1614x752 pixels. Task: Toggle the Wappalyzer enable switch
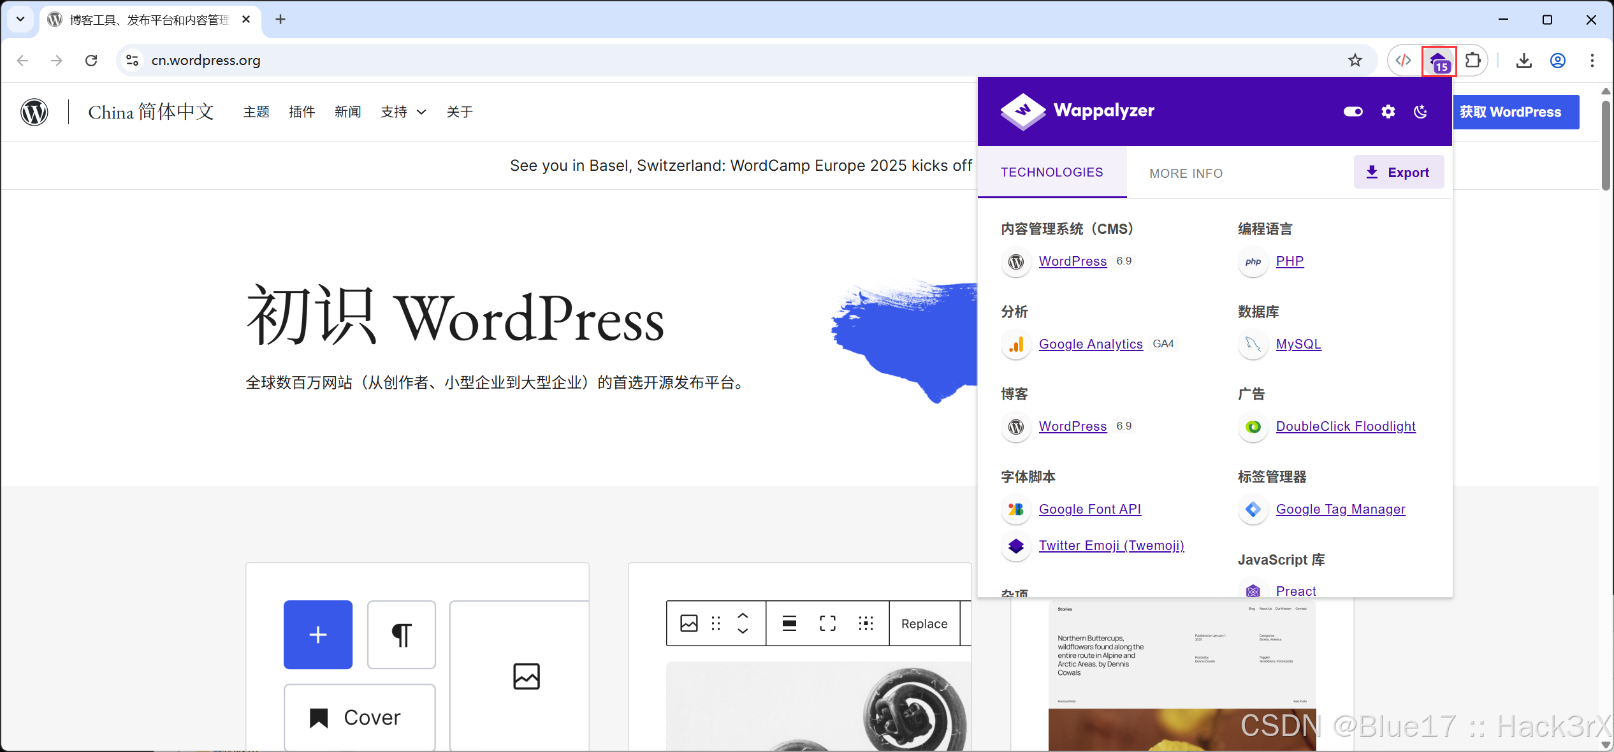[1353, 112]
